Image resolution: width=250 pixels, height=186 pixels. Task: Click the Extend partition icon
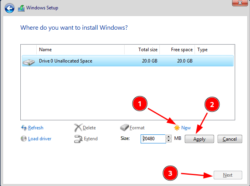click(x=78, y=139)
